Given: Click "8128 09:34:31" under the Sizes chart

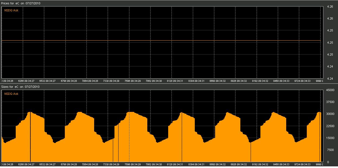Looking at the screenshot, I should (x=175, y=164).
